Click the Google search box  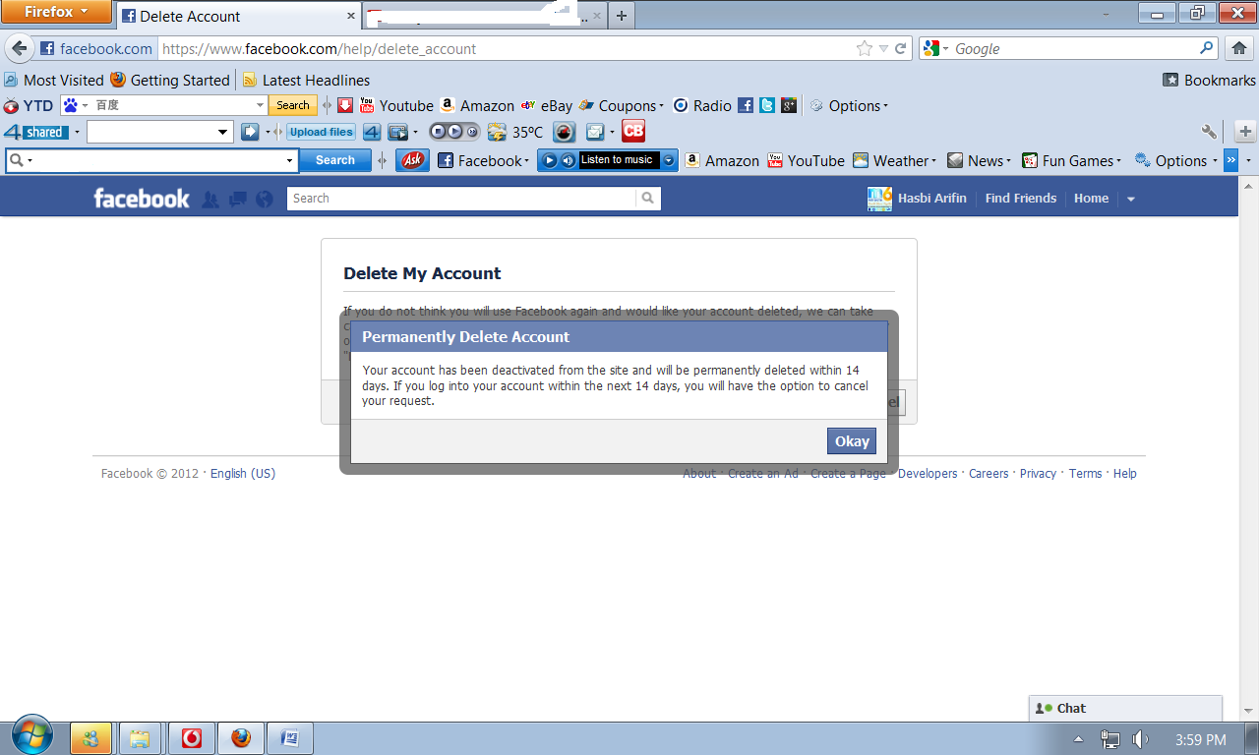tap(1070, 48)
